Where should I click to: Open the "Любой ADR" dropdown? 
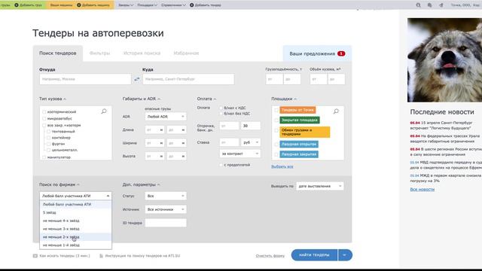pyautogui.click(x=166, y=117)
